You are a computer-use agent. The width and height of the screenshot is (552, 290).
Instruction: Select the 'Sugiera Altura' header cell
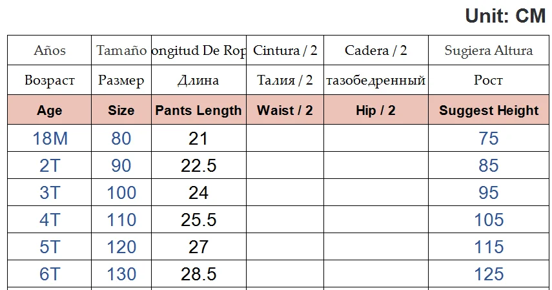click(x=489, y=50)
